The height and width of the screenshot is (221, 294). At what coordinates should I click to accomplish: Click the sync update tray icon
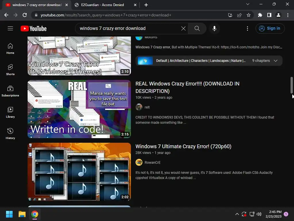pyautogui.click(x=244, y=214)
